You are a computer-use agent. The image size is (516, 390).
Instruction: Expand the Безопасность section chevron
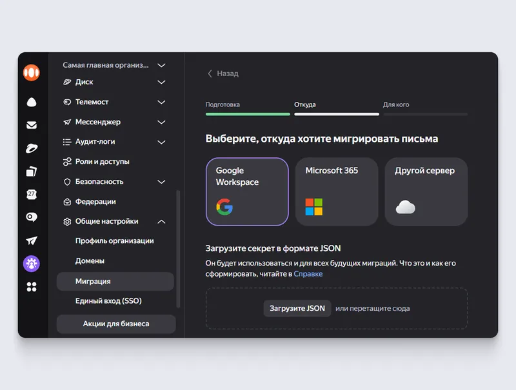pyautogui.click(x=161, y=182)
